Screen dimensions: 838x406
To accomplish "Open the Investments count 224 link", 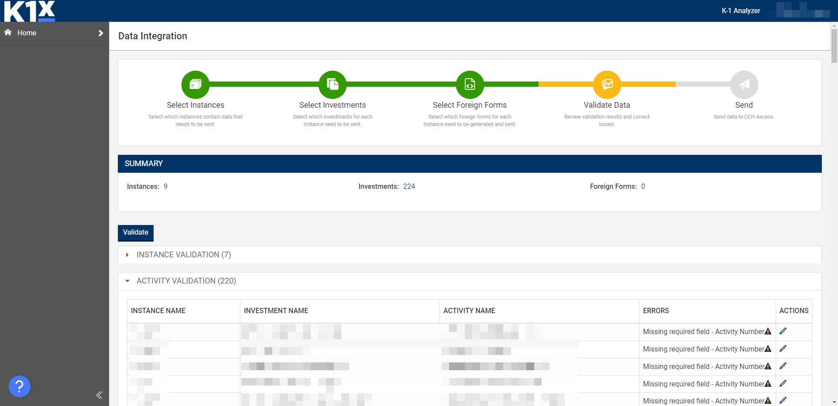I will (409, 187).
